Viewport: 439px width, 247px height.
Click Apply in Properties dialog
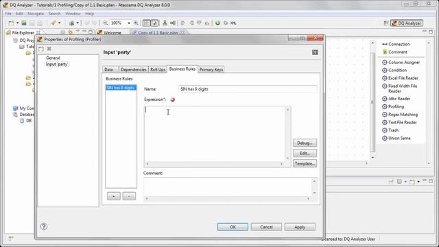coord(300,227)
